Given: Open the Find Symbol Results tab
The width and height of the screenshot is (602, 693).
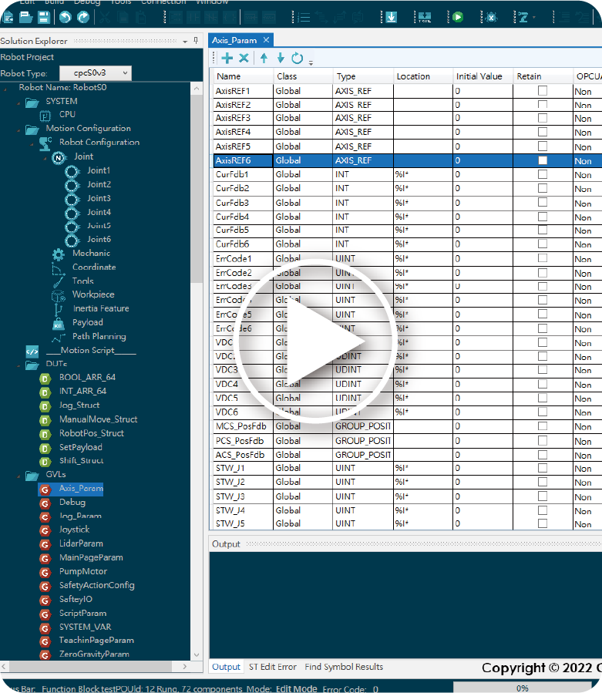Looking at the screenshot, I should pyautogui.click(x=344, y=667).
